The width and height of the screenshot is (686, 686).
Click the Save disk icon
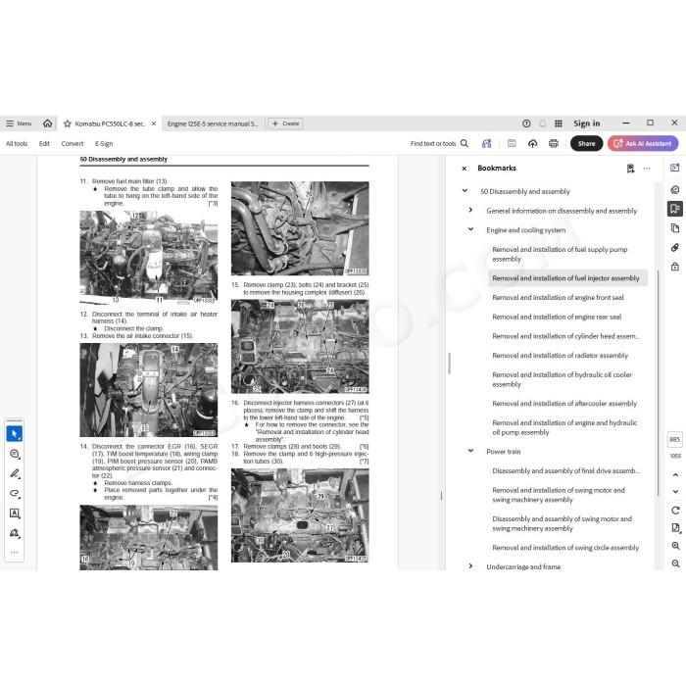512,143
